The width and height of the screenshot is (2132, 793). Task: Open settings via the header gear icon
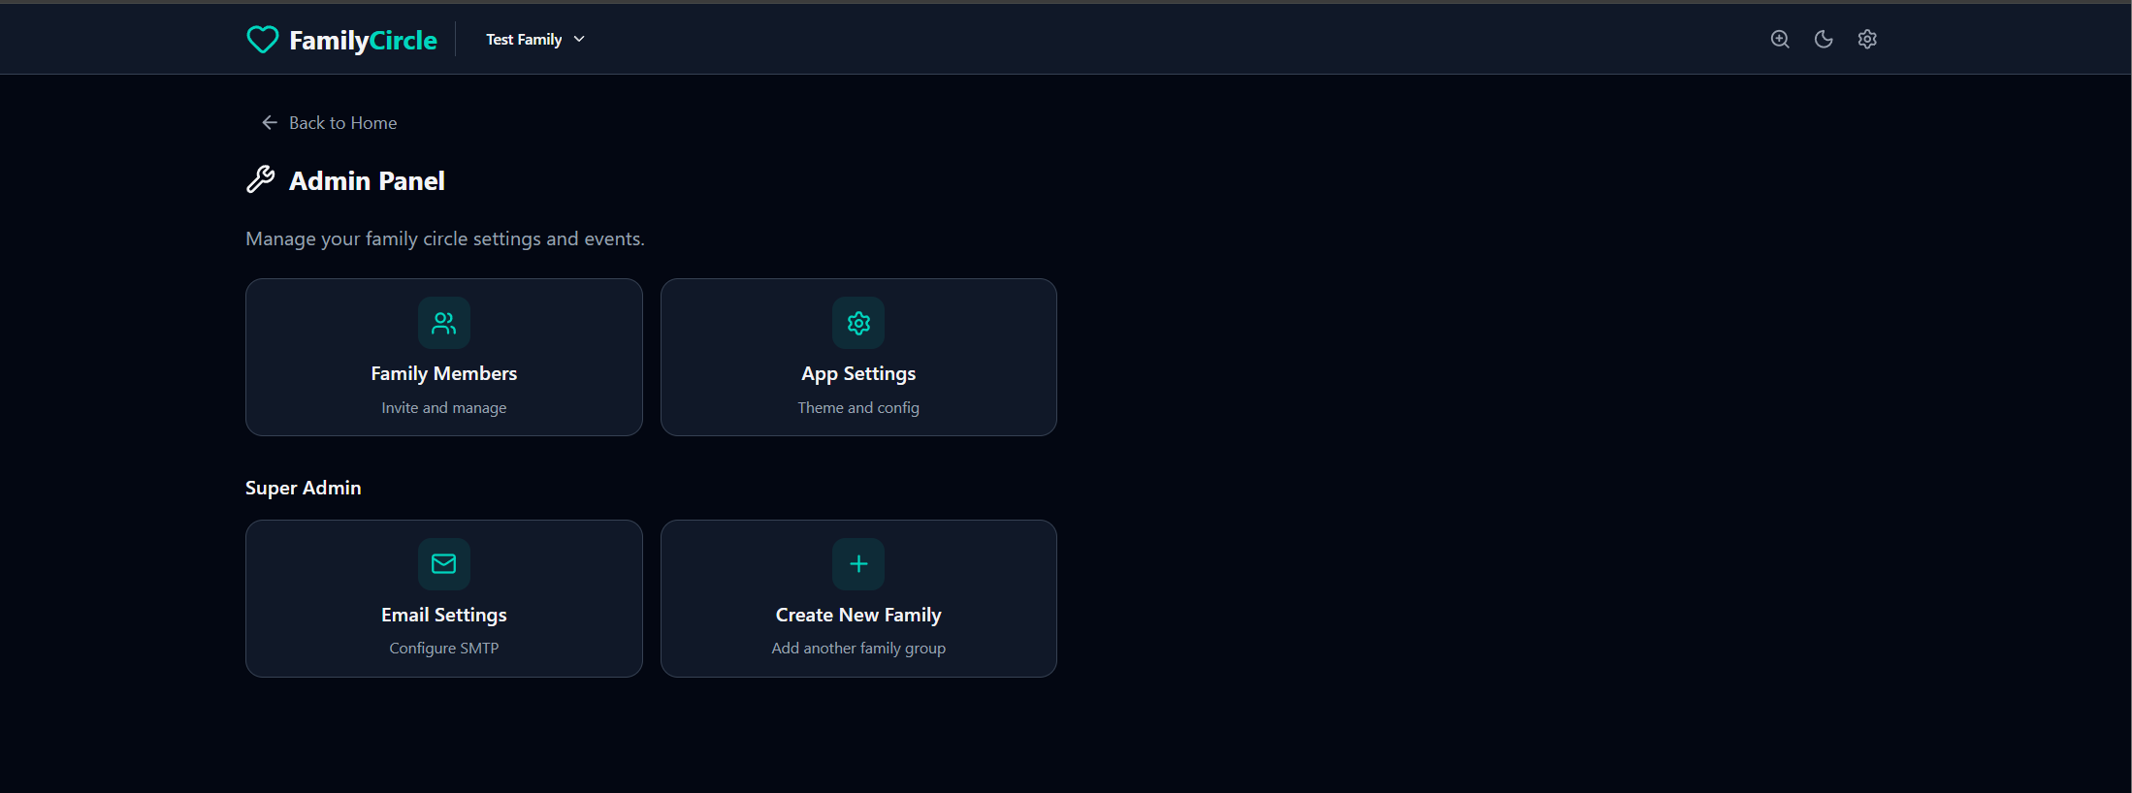click(x=1867, y=40)
